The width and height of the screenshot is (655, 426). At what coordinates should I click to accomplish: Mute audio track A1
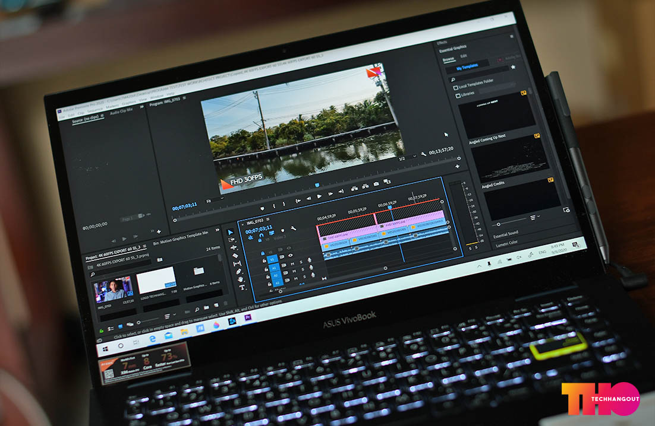tap(292, 264)
